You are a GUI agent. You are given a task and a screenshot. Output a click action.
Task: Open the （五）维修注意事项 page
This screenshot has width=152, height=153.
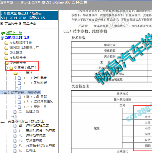pyautogui.click(x=39, y=102)
